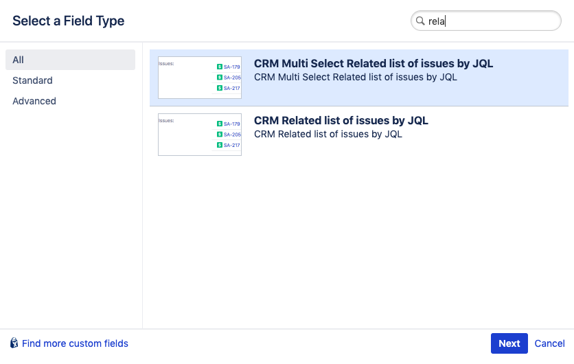Screen dimensions: 574x364
Task: Choose the bold CRM Related list of issues title
Action: (x=341, y=121)
